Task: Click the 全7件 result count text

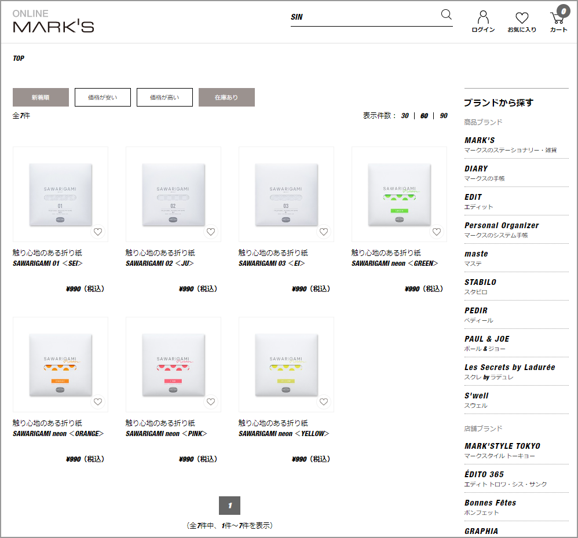Action: 21,116
